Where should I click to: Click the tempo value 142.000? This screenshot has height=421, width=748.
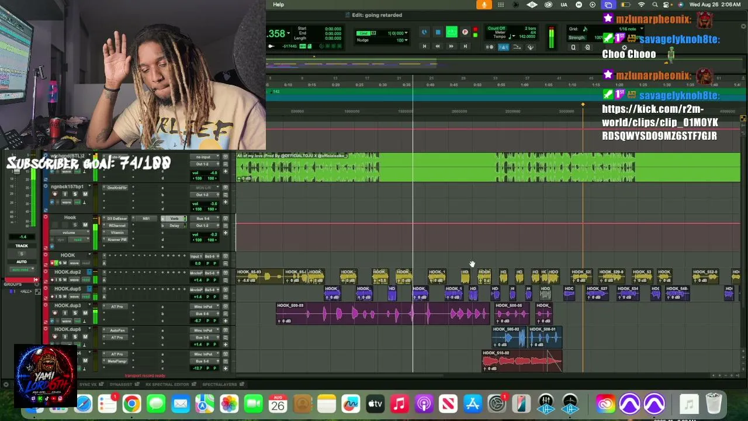pyautogui.click(x=527, y=37)
